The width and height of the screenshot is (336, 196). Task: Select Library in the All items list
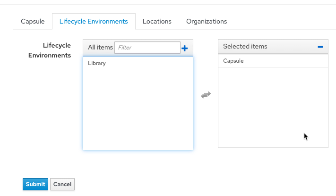(97, 63)
